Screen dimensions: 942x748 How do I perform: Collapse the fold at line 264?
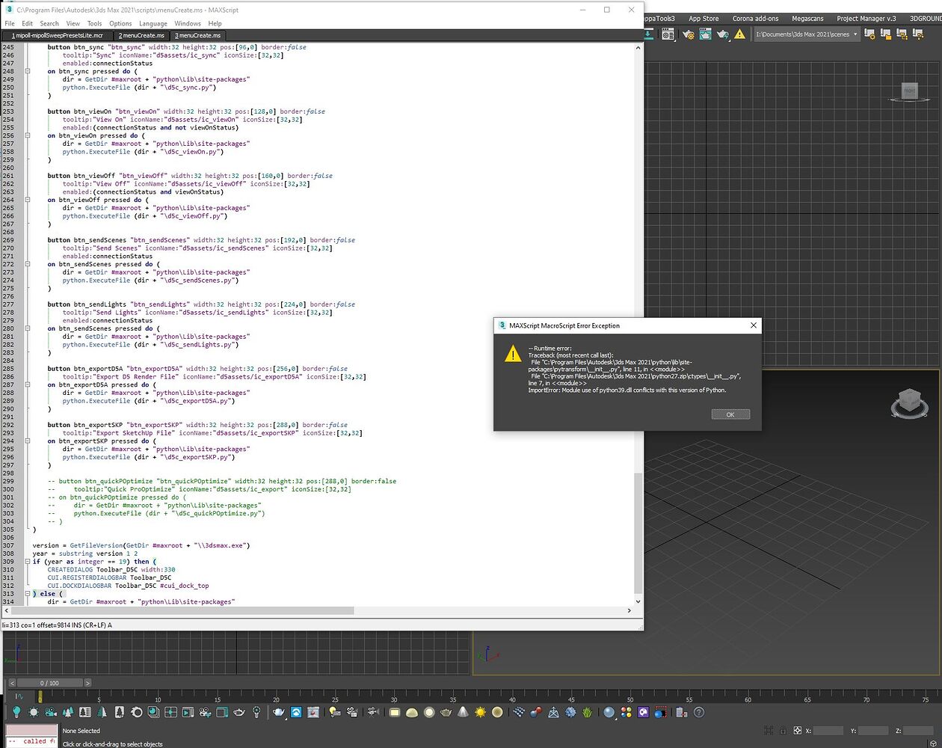28,200
